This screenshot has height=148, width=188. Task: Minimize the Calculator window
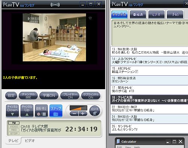click(x=168, y=142)
